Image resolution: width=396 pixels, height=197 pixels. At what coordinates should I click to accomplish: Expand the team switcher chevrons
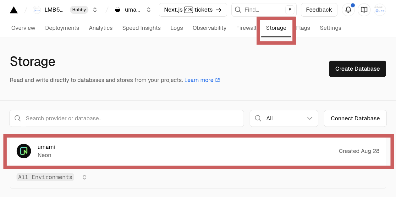point(95,10)
